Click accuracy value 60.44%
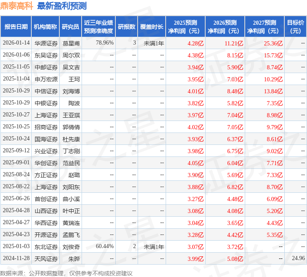This screenshot has width=307, height=277. point(105,246)
